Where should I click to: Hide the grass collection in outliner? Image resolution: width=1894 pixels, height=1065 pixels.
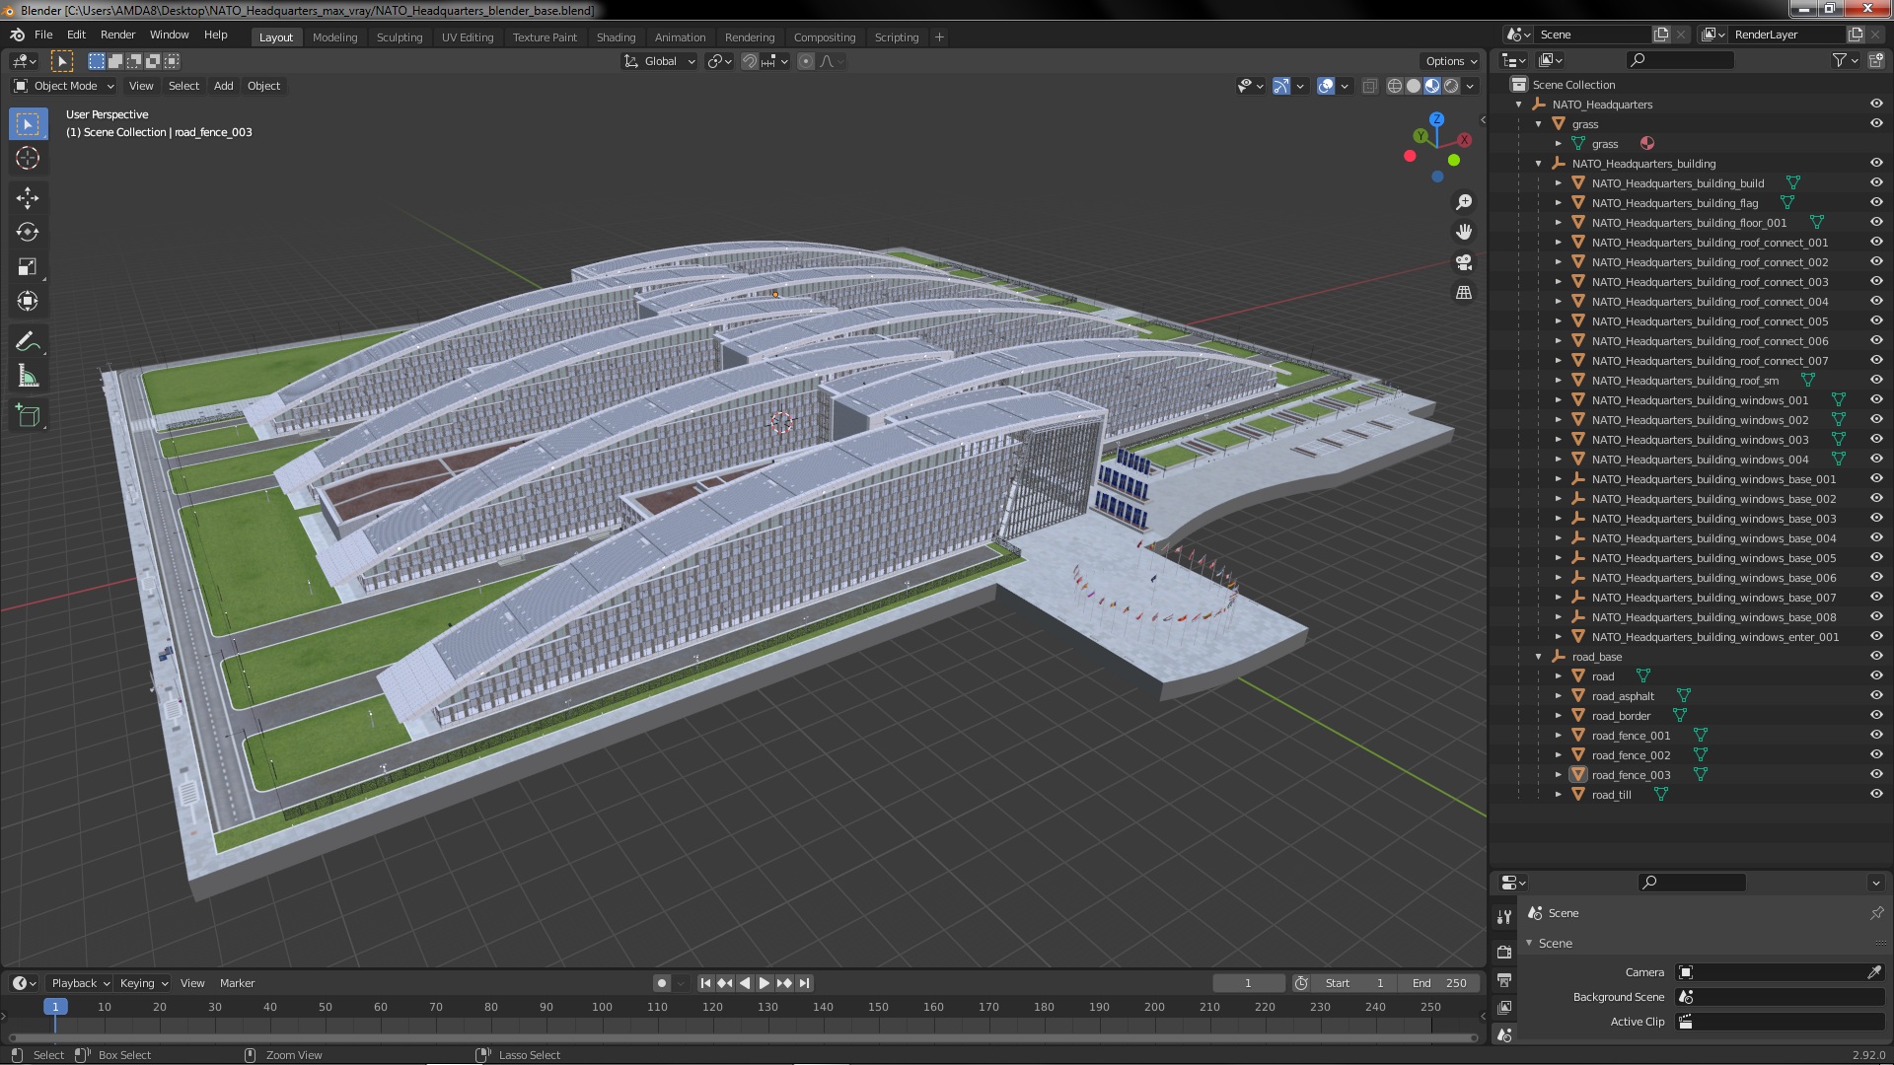point(1875,124)
